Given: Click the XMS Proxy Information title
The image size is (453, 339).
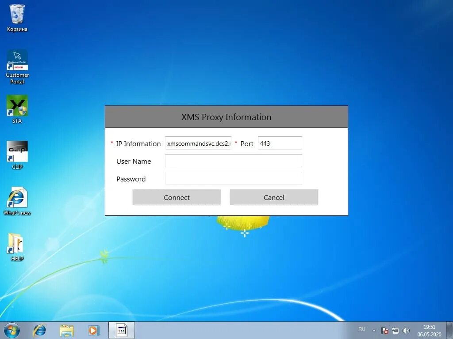Looking at the screenshot, I should [226, 117].
